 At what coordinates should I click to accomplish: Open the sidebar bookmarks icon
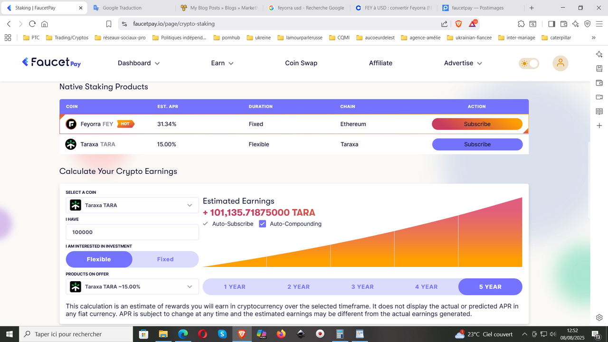click(x=599, y=68)
